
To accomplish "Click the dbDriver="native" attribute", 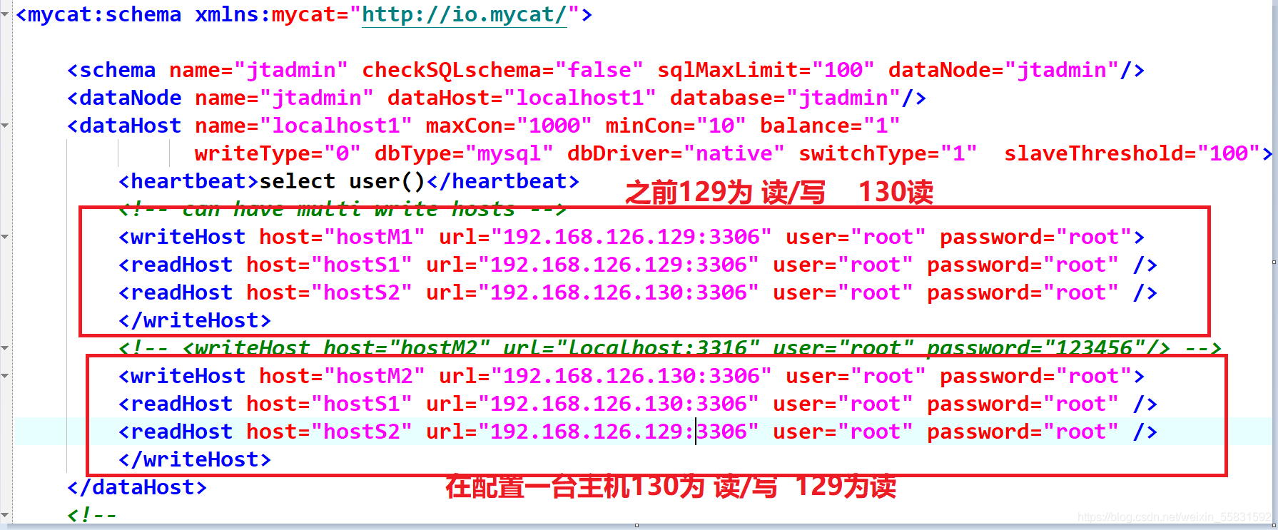I will (676, 153).
